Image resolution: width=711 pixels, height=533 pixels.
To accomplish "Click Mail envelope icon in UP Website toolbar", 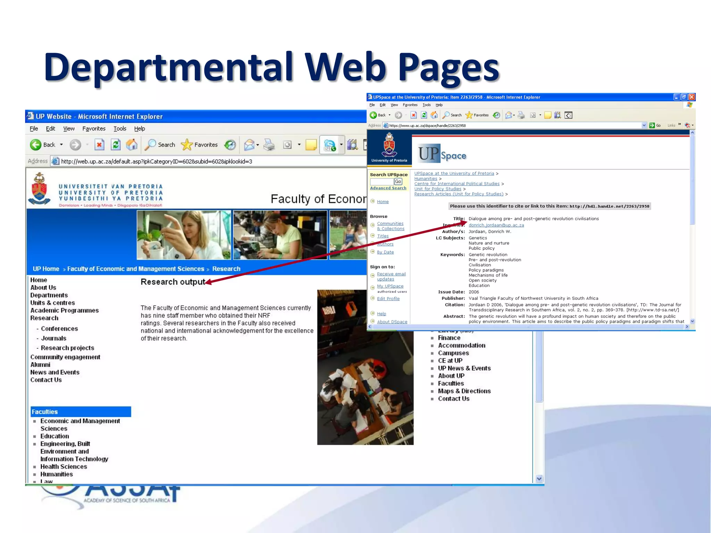I will (249, 145).
